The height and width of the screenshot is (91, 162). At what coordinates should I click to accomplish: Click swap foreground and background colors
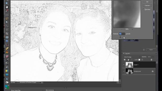(x=8, y=85)
